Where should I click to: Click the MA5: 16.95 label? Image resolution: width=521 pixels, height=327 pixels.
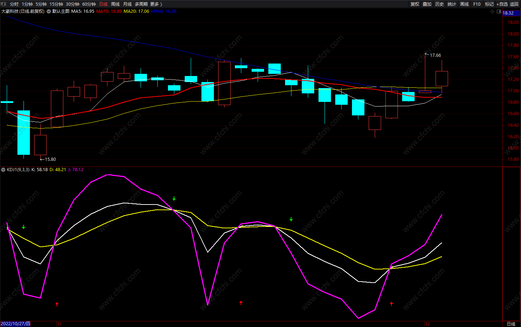[83, 11]
